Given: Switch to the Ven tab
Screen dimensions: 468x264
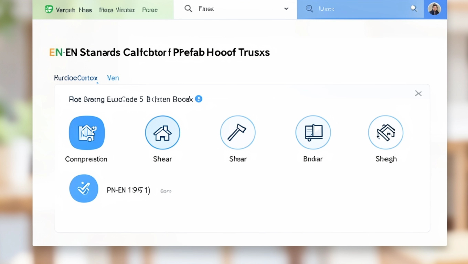Looking at the screenshot, I should point(113,78).
